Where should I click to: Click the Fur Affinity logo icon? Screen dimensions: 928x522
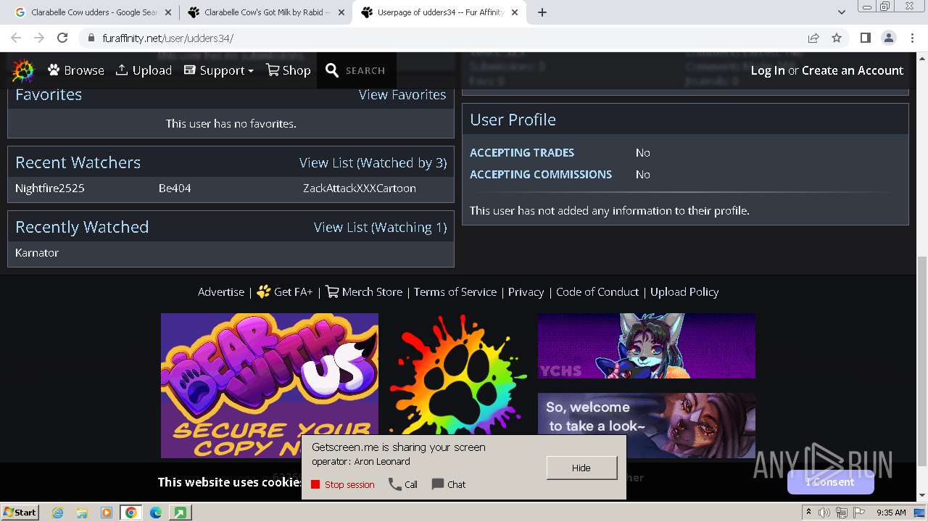[x=23, y=70]
